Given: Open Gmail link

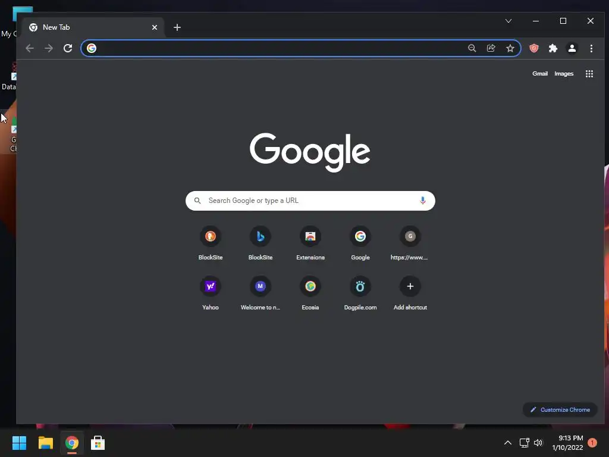Looking at the screenshot, I should point(540,74).
